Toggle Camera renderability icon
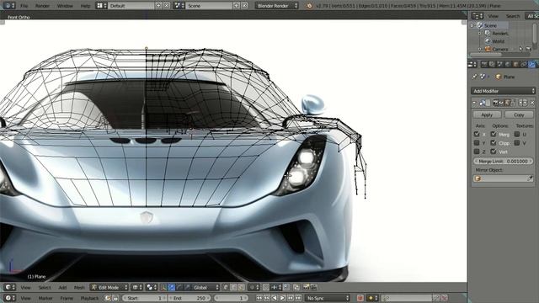This screenshot has width=539, height=303. [528, 49]
